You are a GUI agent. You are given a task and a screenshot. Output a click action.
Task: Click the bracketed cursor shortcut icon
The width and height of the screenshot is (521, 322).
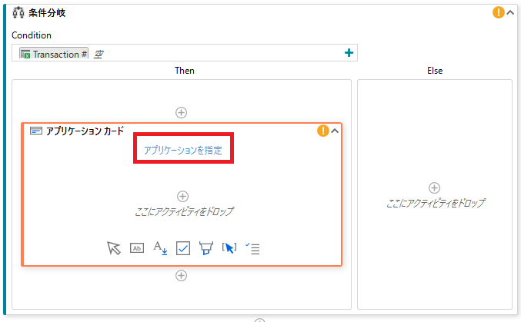229,248
